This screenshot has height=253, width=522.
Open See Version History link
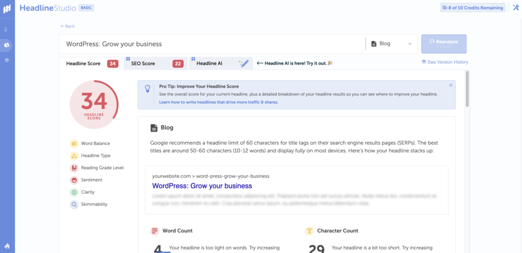[445, 62]
